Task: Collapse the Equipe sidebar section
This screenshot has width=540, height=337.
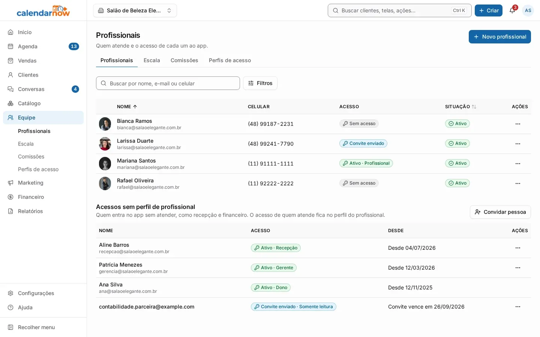Action: [43, 118]
